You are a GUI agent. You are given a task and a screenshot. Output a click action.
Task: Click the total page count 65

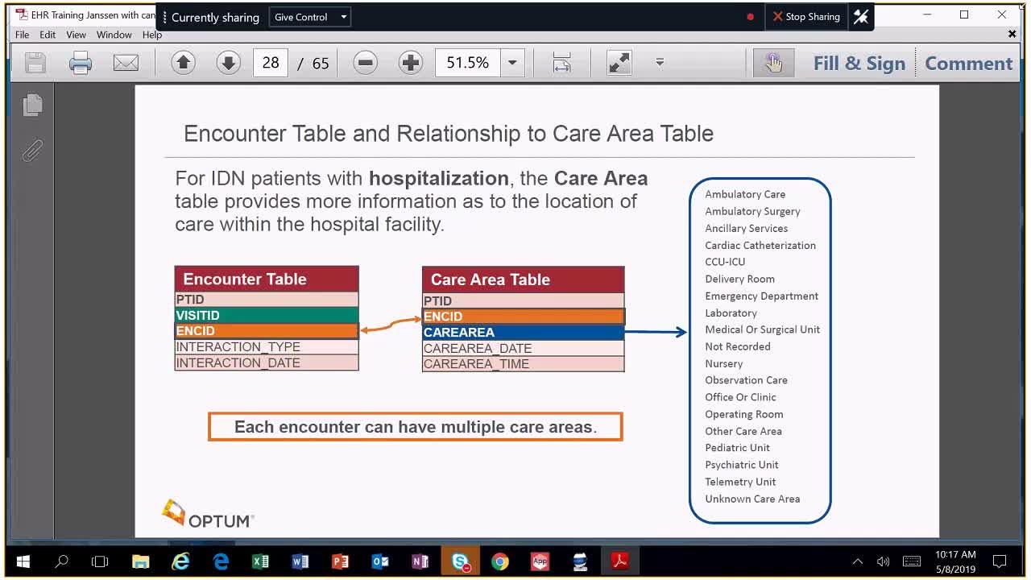click(x=321, y=63)
